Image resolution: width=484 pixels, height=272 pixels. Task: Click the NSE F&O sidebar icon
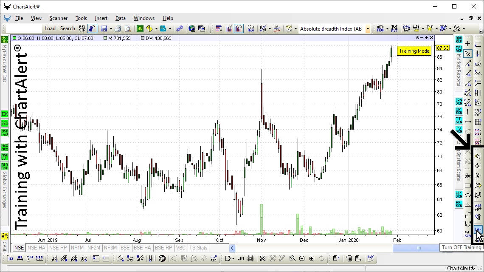coord(4,133)
